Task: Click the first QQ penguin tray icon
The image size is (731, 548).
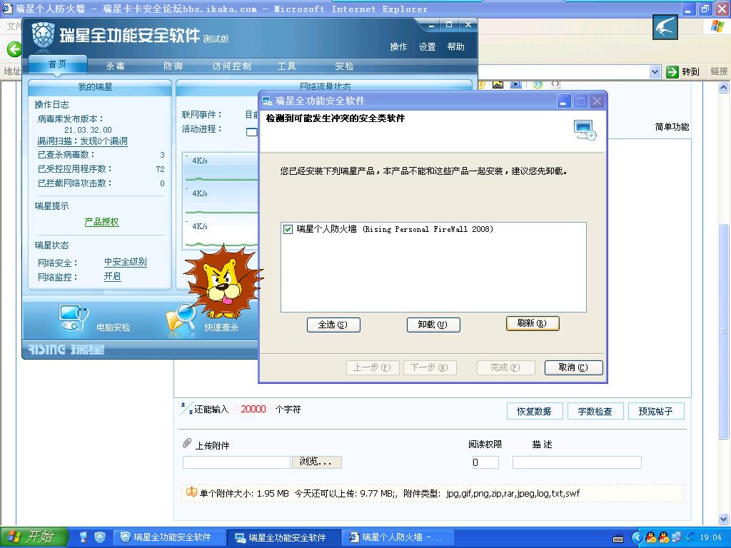Action: coord(650,538)
